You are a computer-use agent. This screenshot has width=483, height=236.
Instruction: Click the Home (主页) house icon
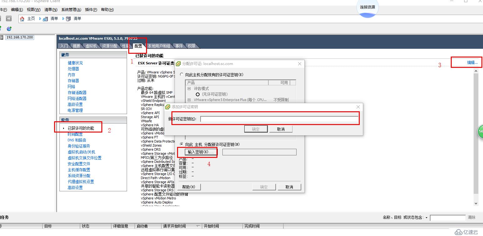[x=22, y=19]
